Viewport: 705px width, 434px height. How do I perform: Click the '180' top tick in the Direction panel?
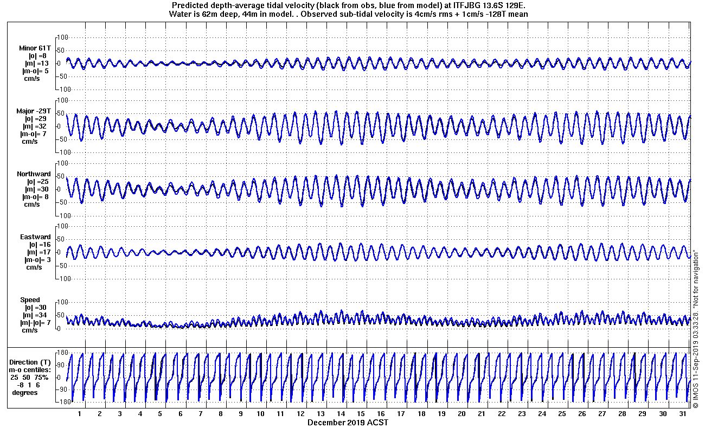tap(62, 353)
